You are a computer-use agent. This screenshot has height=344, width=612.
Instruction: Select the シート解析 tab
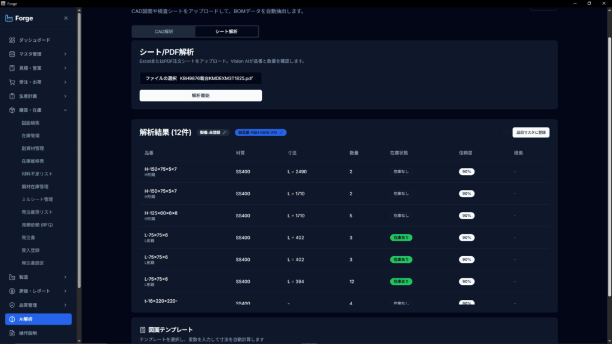227,32
